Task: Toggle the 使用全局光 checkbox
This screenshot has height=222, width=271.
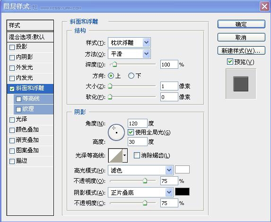Action: (131, 132)
